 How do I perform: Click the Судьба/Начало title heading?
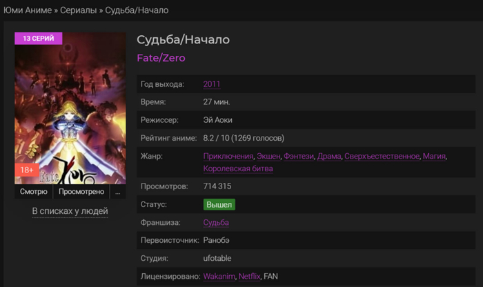point(184,39)
